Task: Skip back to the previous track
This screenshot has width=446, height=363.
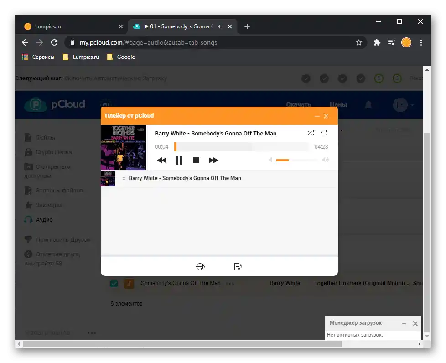Action: 162,160
